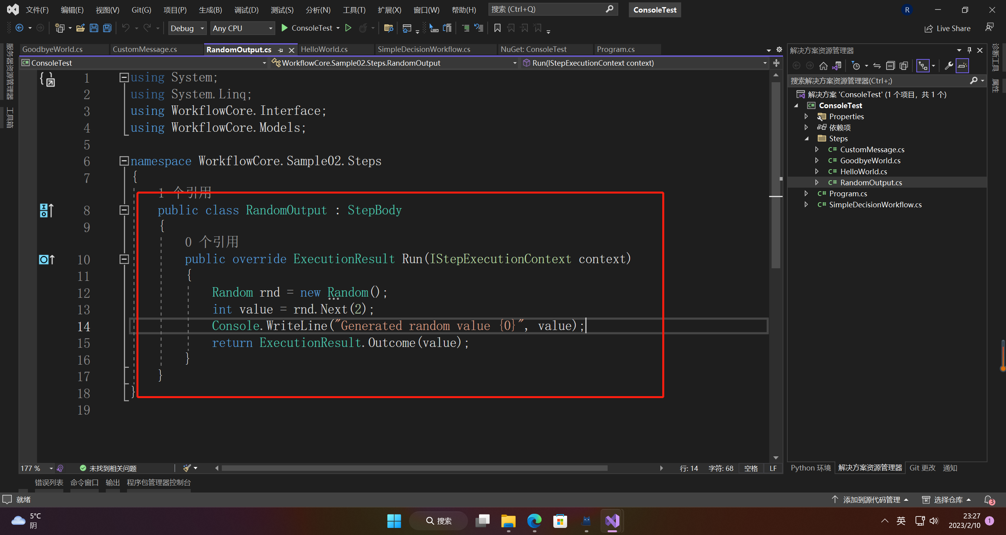Viewport: 1006px width, 535px height.
Task: Collapse the RandomOutput class code block
Action: [124, 210]
